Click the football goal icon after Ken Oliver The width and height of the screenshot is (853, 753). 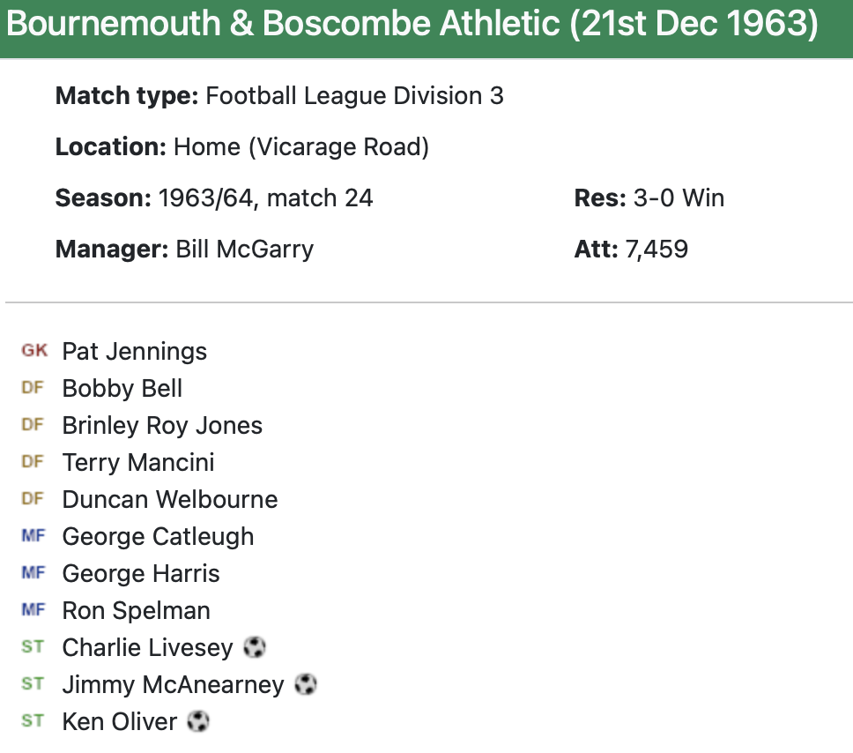[x=199, y=722]
